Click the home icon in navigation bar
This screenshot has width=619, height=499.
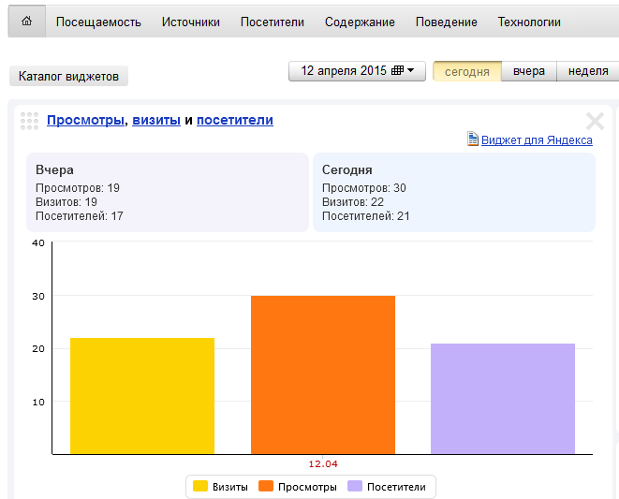26,22
